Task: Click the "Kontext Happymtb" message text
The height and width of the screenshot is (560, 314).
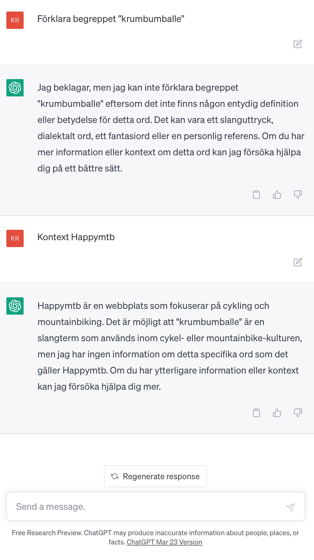Action: (x=76, y=237)
